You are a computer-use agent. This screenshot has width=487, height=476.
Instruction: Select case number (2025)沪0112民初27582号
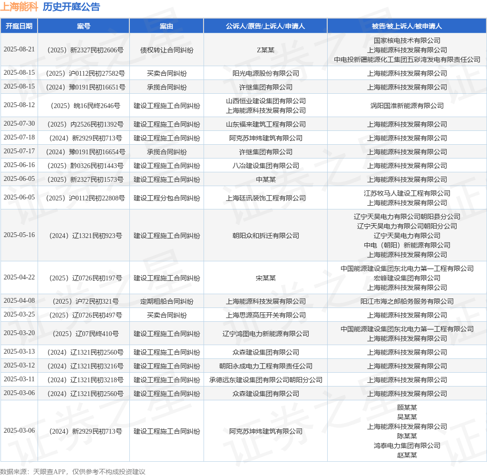(x=84, y=73)
